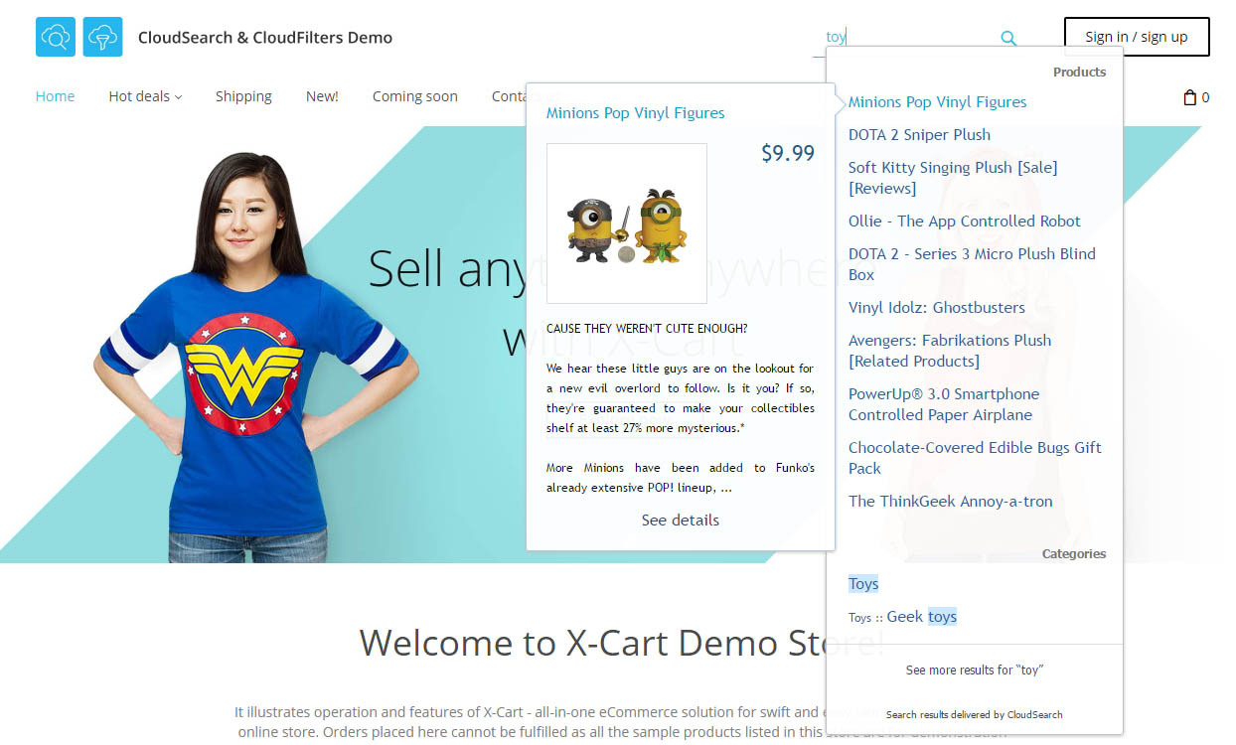Open the Toys category result
Image resolution: width=1236 pixels, height=745 pixels.
(862, 583)
